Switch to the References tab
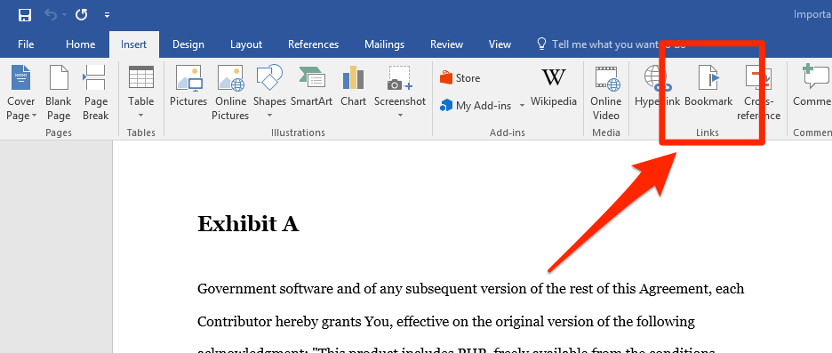 coord(313,44)
